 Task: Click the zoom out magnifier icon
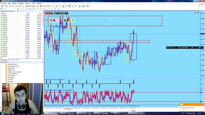(x=66, y=6)
